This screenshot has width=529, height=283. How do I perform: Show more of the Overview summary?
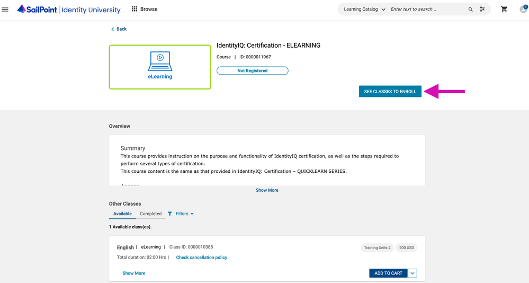(x=267, y=190)
